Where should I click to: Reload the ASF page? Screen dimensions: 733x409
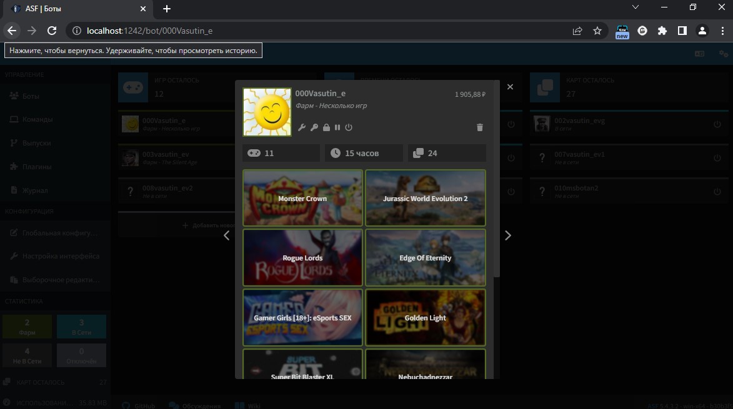pyautogui.click(x=52, y=31)
